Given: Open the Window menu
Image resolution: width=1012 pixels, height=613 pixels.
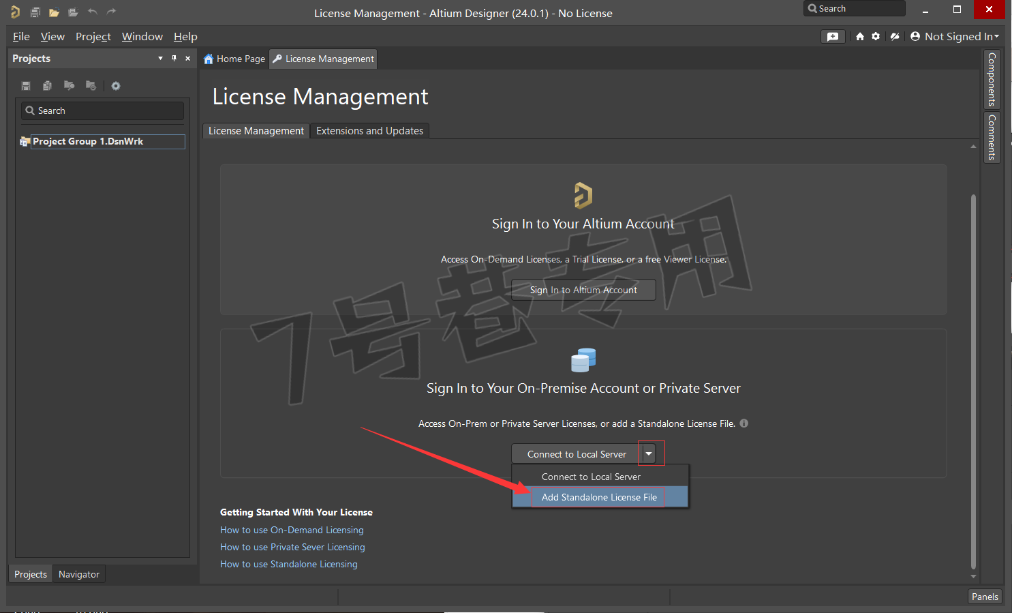Looking at the screenshot, I should [x=142, y=37].
